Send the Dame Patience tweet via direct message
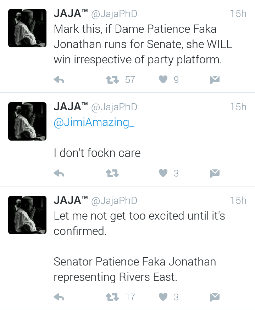This screenshot has height=310, width=255. click(x=215, y=80)
